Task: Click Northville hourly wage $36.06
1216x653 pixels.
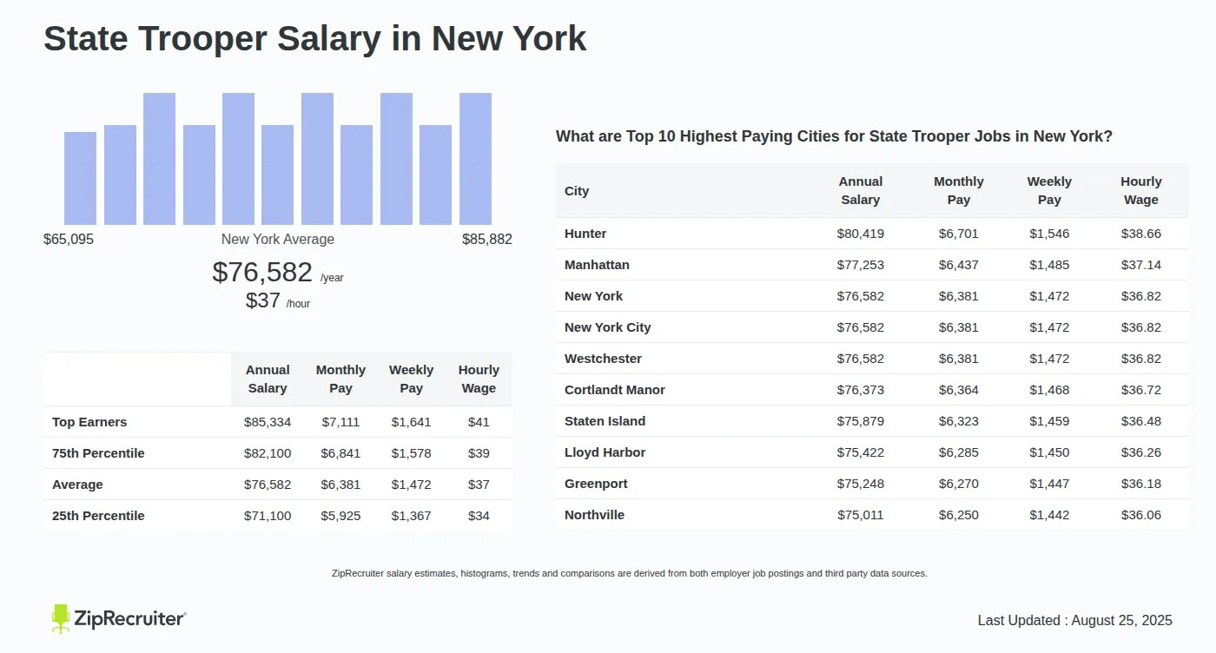Action: (x=1141, y=515)
